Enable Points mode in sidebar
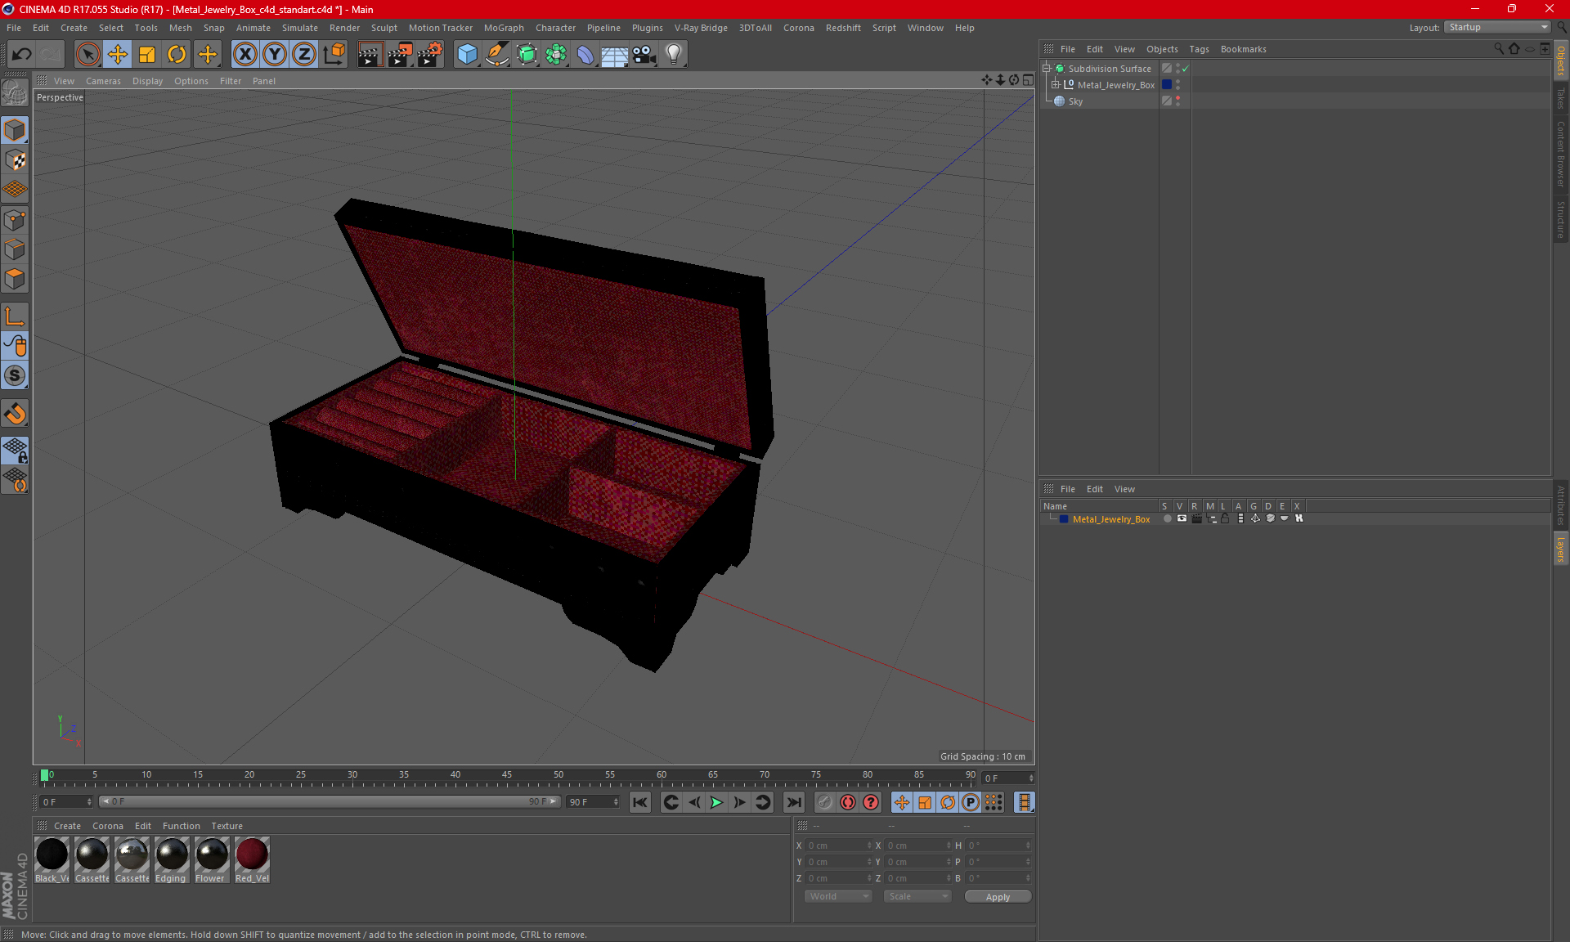The height and width of the screenshot is (942, 1570). point(15,220)
